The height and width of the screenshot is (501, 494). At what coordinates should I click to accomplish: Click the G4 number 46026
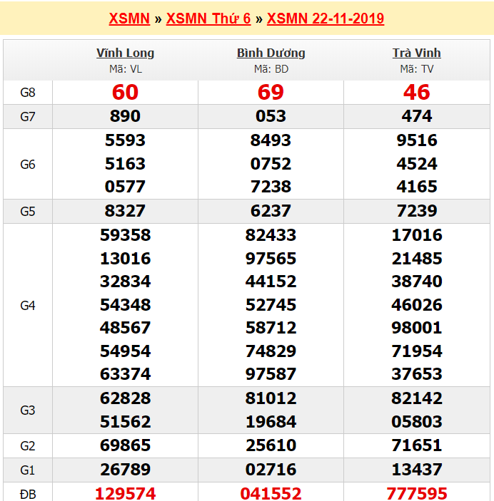(416, 305)
